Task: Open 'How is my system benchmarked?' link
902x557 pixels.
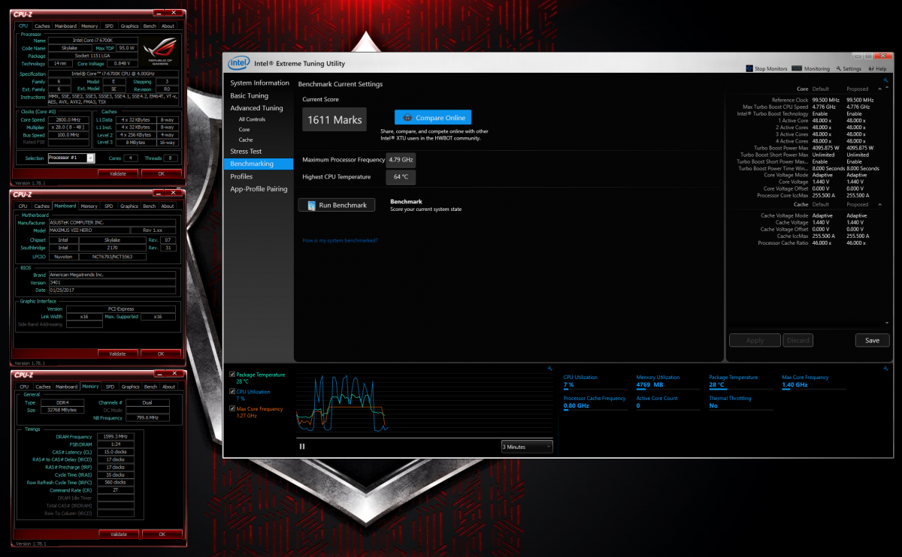Action: (340, 240)
